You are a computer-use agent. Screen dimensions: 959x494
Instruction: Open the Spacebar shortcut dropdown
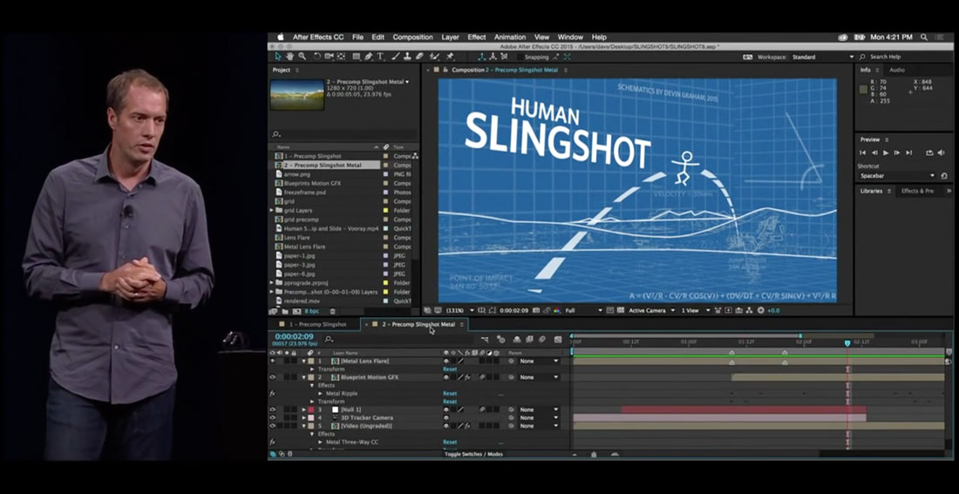tap(897, 175)
